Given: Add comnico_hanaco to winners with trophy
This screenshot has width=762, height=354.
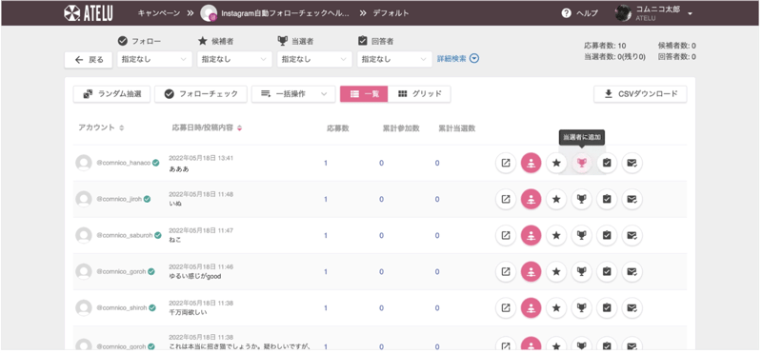Looking at the screenshot, I should coord(582,163).
